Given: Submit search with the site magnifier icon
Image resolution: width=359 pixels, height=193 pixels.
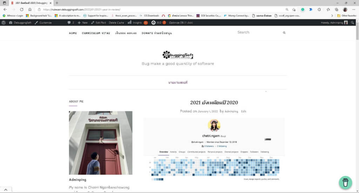Looking at the screenshot, I should (x=284, y=33).
